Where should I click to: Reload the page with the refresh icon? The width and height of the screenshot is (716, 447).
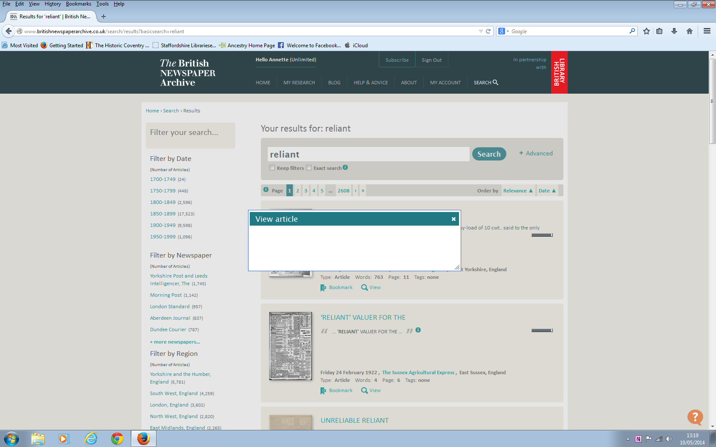tap(488, 31)
